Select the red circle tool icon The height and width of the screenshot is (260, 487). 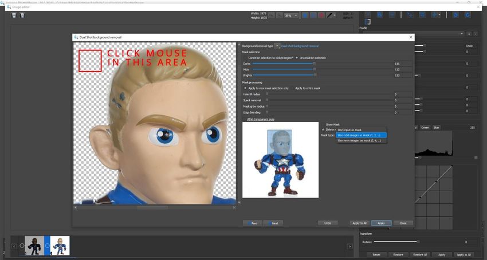pos(321,15)
